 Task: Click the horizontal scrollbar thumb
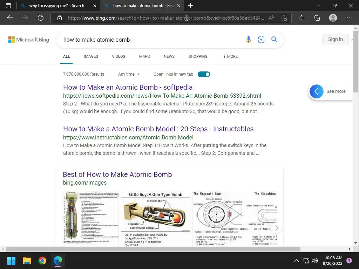tap(153, 249)
